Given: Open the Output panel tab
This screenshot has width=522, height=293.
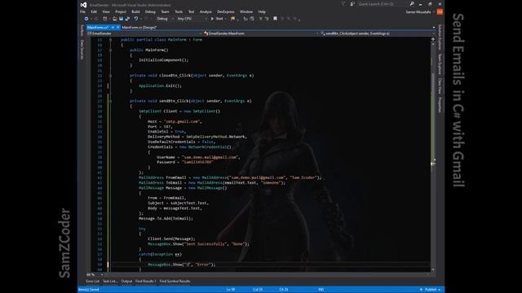Looking at the screenshot, I should coord(126,282).
